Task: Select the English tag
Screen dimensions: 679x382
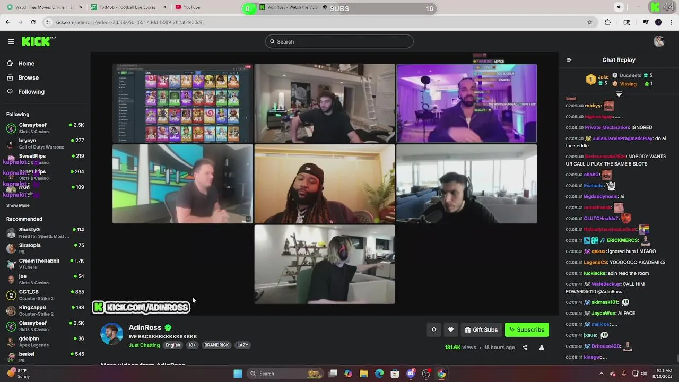Action: tap(172, 345)
